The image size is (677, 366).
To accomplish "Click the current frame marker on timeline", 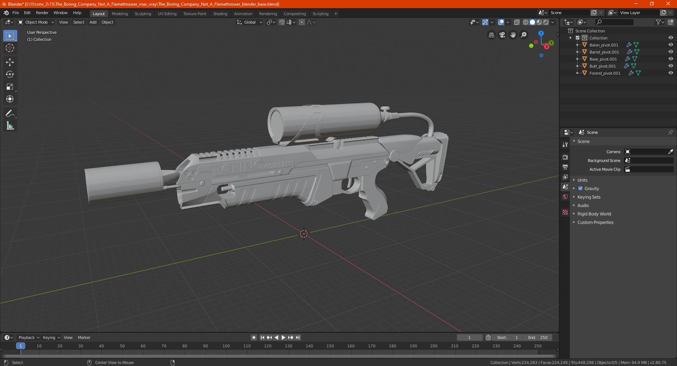I will (x=20, y=346).
